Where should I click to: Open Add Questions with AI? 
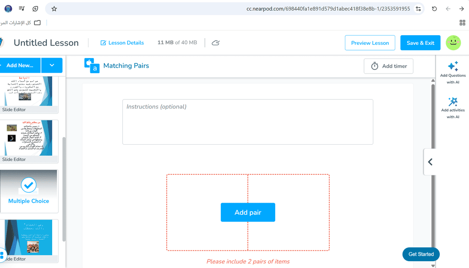pyautogui.click(x=453, y=73)
